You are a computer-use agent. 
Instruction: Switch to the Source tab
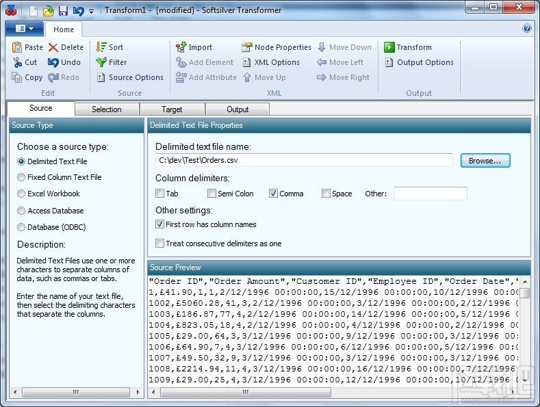pyautogui.click(x=41, y=109)
